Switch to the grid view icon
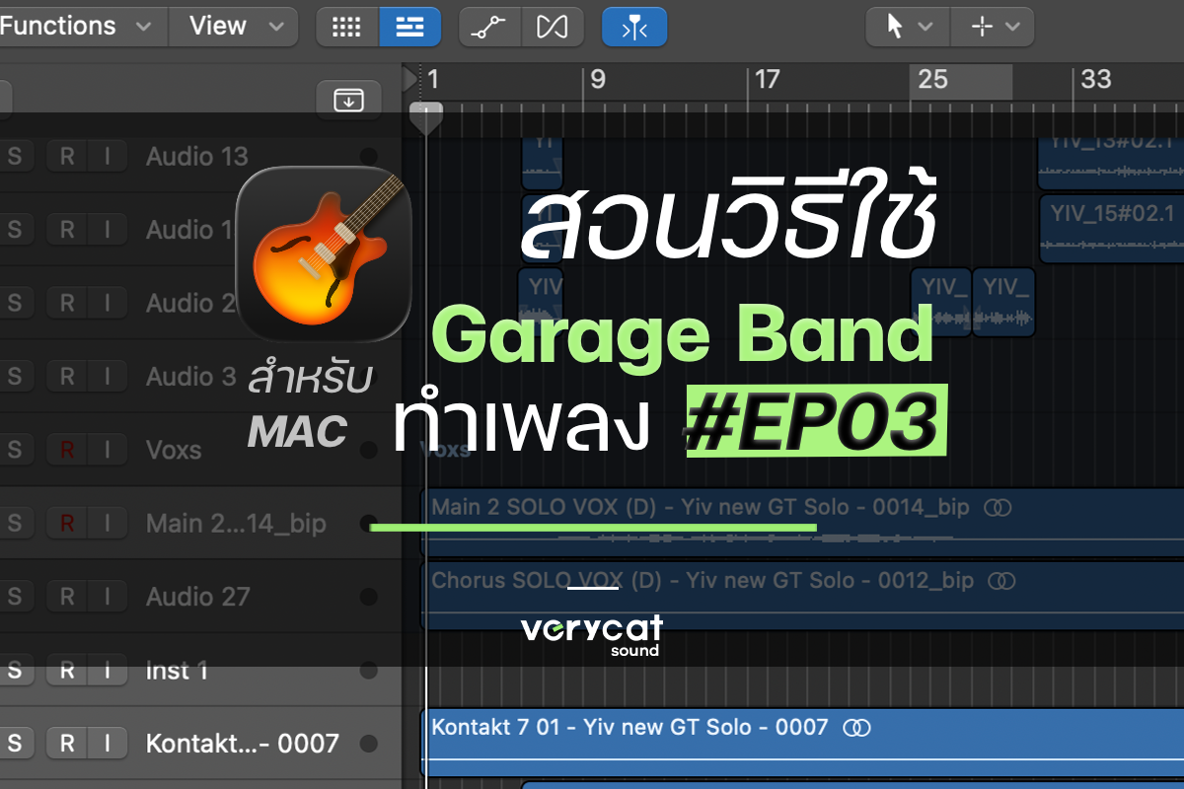The image size is (1184, 789). coord(347,27)
